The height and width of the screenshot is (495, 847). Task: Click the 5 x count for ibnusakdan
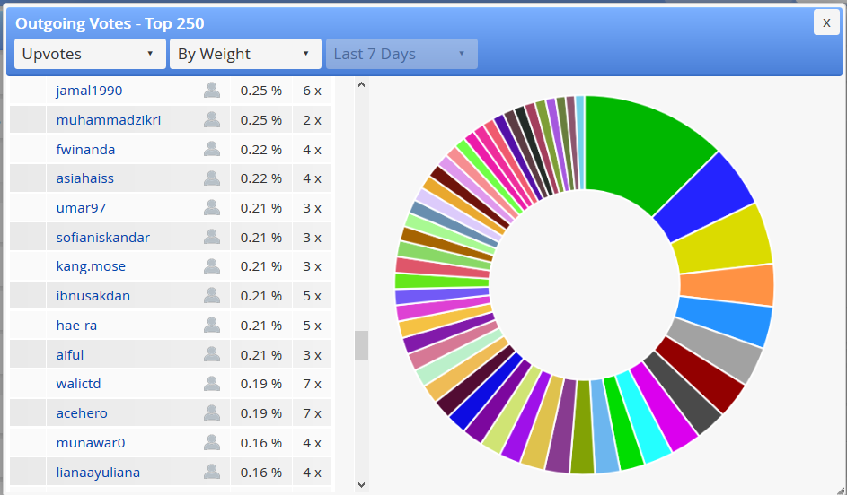(312, 296)
